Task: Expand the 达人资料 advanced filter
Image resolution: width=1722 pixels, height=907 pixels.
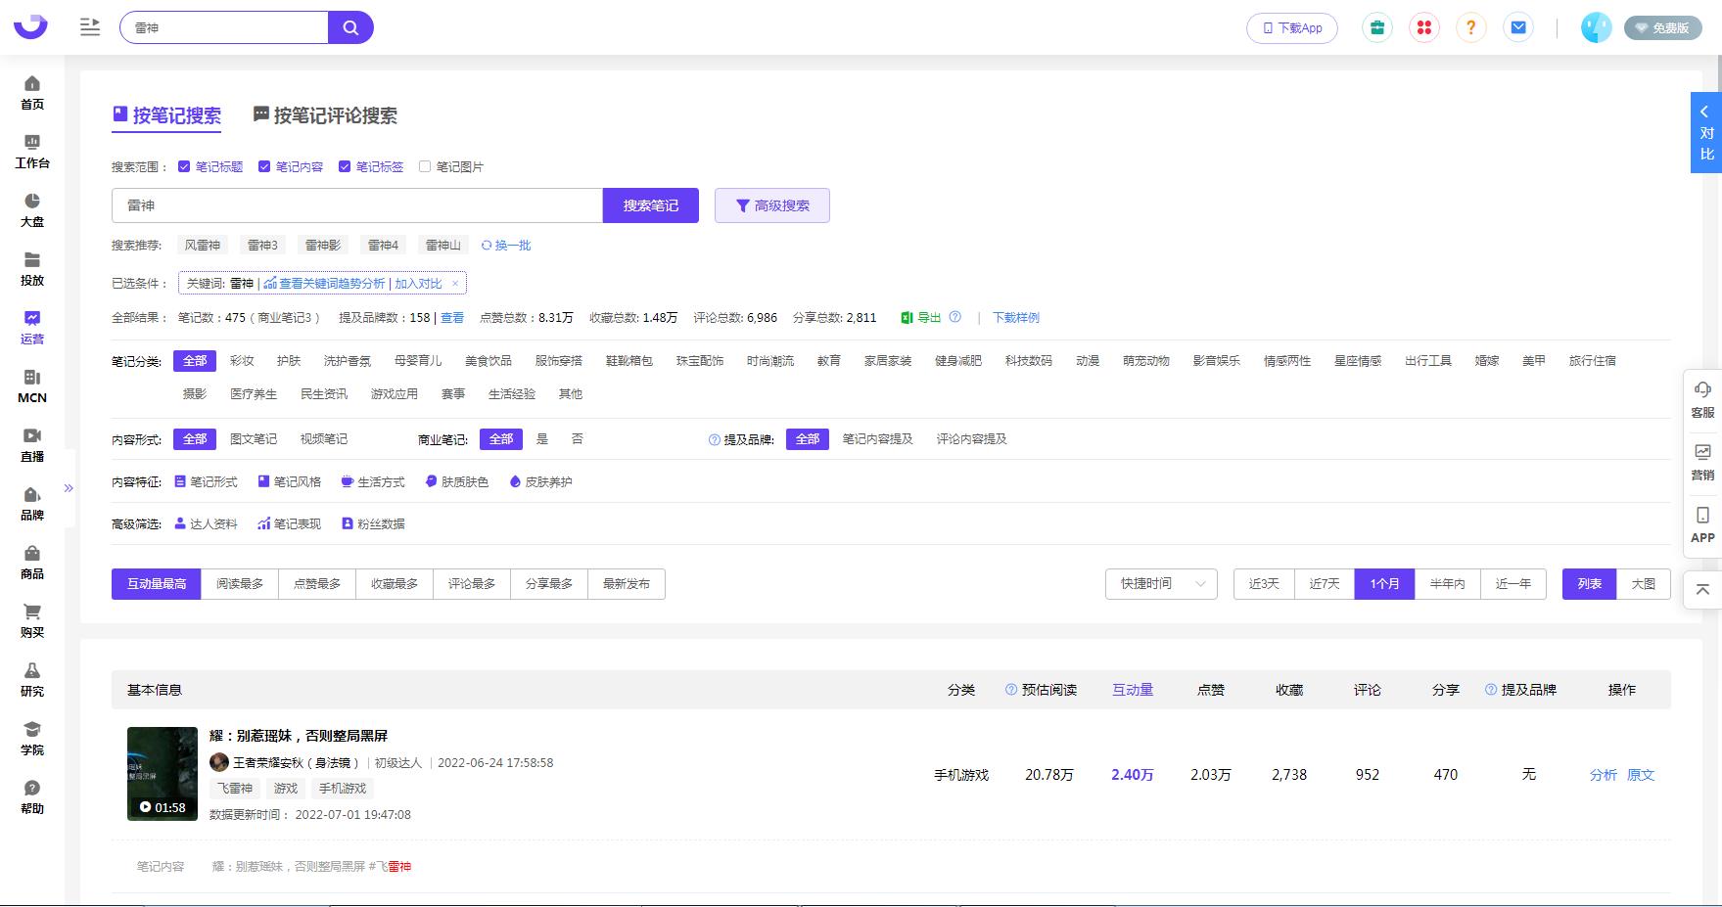Action: (207, 523)
